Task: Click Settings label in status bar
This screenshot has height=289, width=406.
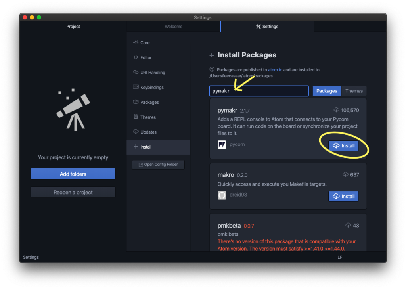Action: [x=31, y=257]
